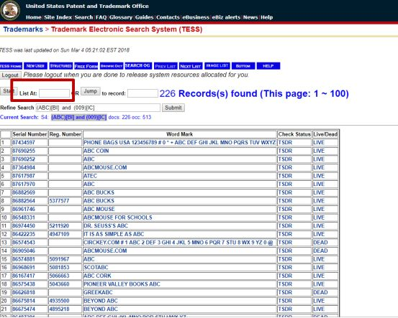Viewport: 398px width, 318px height.
Task: Open registration number 4947109
Action: [x=59, y=234]
